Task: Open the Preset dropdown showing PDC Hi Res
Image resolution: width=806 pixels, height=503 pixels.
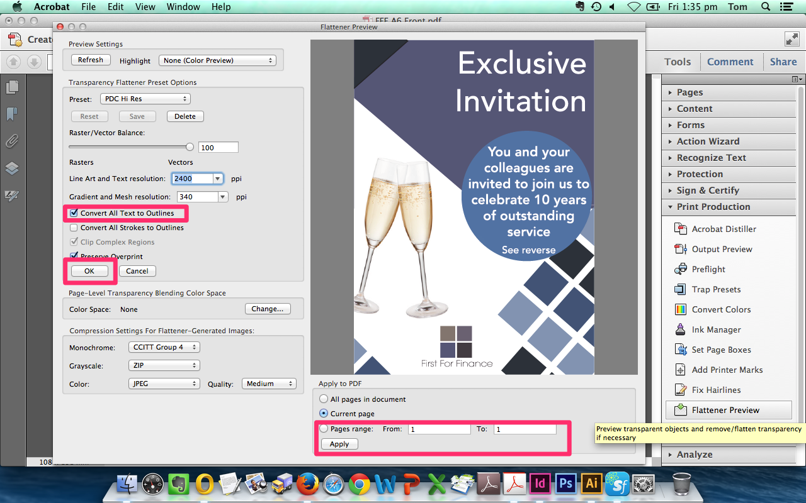Action: [x=145, y=98]
